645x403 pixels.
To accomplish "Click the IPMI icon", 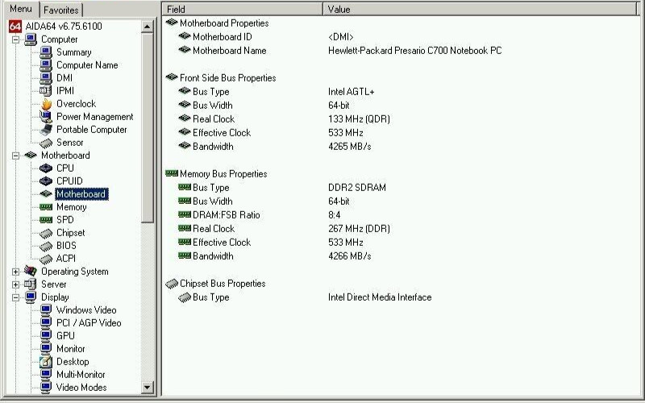I will [45, 91].
